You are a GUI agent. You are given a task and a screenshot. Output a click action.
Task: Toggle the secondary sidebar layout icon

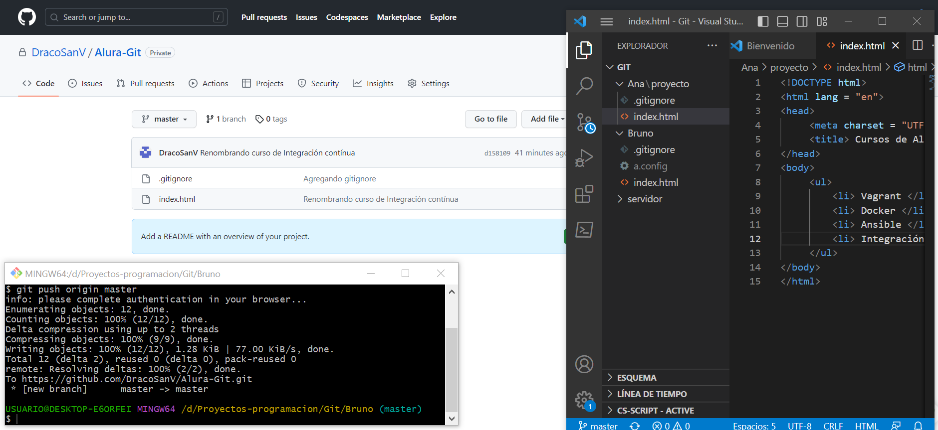[802, 21]
